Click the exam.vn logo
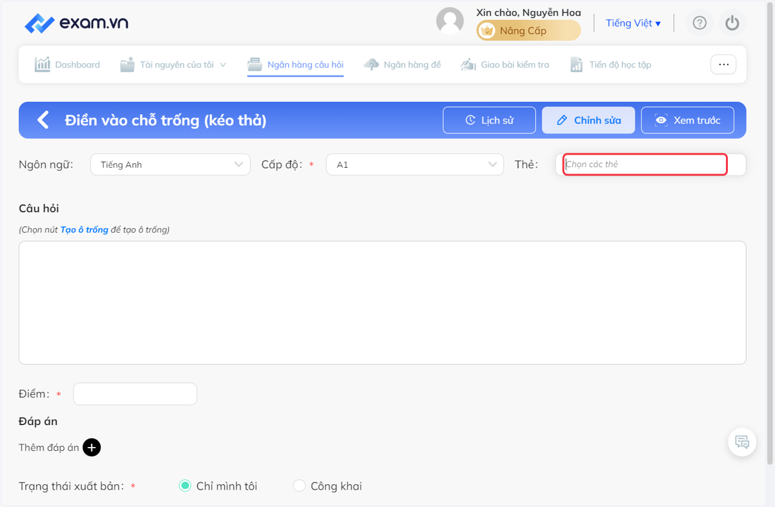775x507 pixels. point(76,23)
